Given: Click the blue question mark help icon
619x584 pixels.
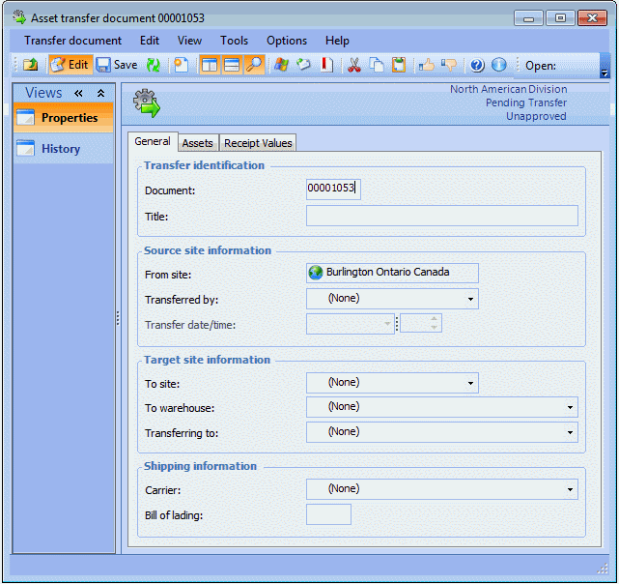Looking at the screenshot, I should click(477, 65).
